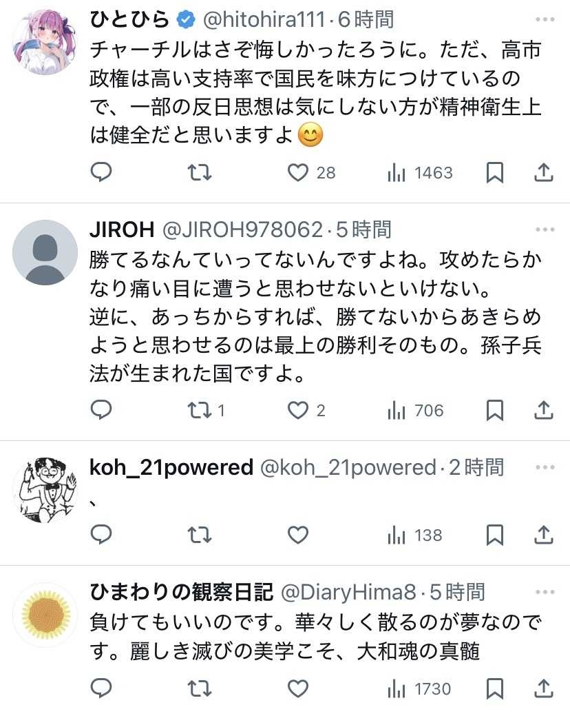570x716 pixels.
Task: Share the koh_21powered tweet
Action: tap(544, 535)
